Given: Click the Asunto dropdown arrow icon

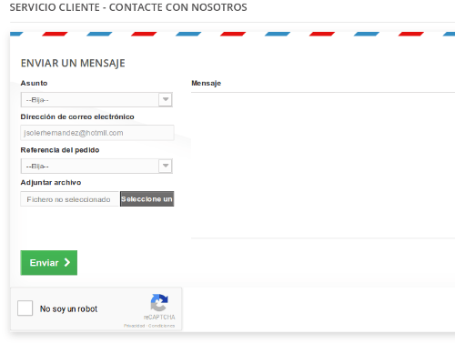Looking at the screenshot, I should [x=166, y=99].
